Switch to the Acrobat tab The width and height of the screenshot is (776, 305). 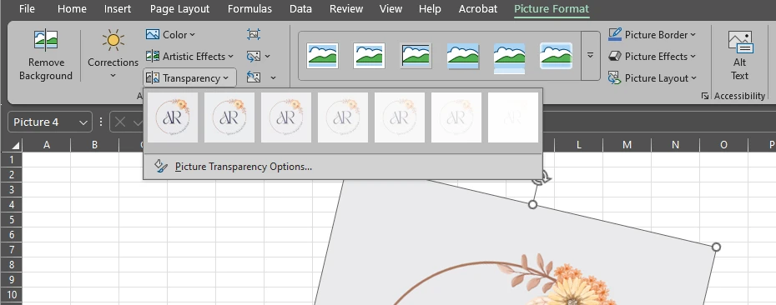coord(477,9)
